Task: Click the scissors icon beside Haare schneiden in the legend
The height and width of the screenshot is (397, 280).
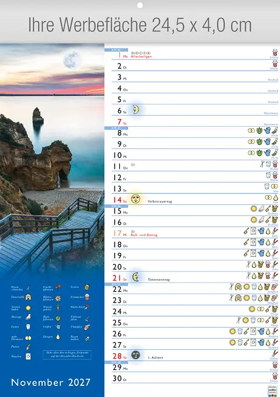Action: click(x=28, y=288)
